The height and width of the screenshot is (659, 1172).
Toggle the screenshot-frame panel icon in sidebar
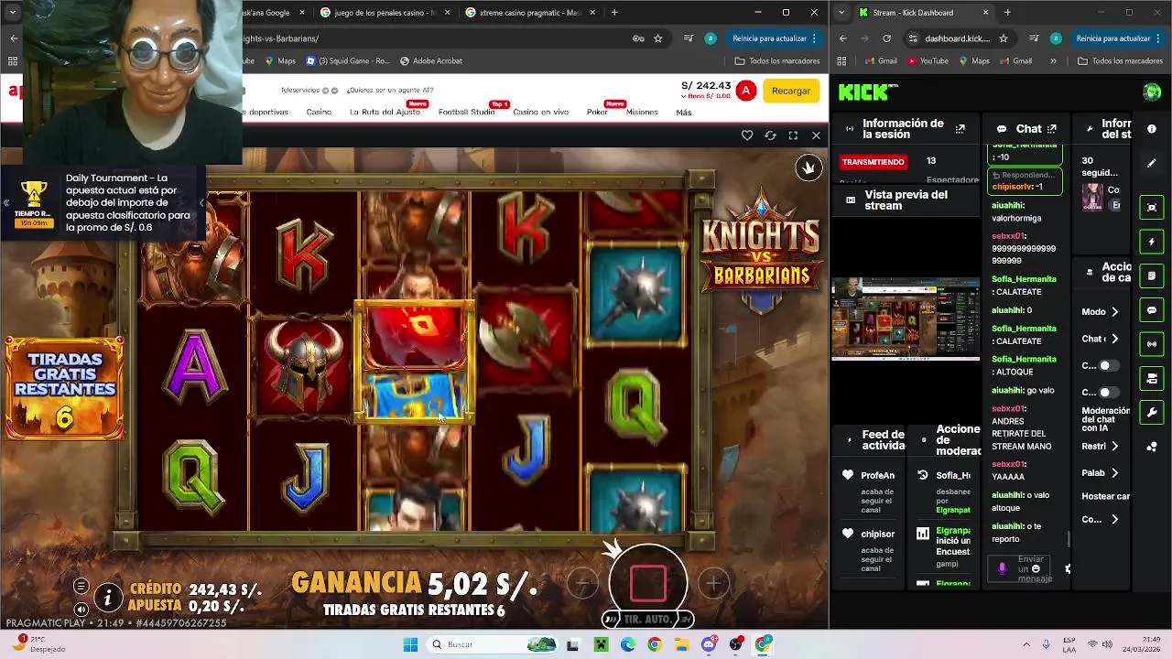click(1152, 207)
